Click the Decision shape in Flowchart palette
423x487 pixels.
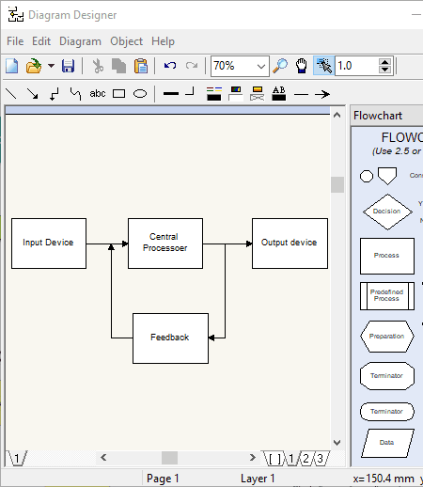pos(387,212)
